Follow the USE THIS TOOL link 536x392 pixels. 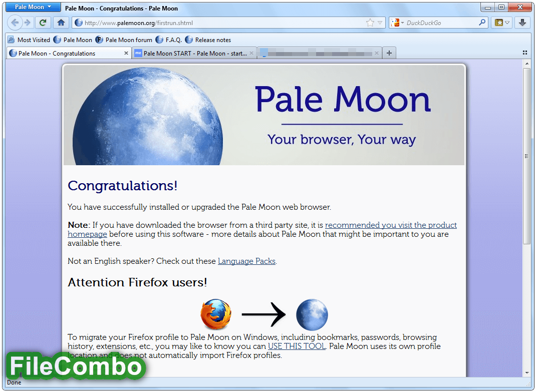(297, 346)
